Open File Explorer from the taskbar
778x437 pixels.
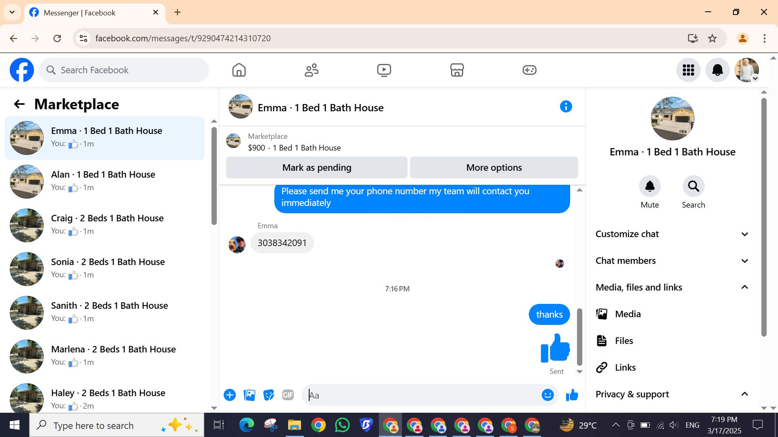click(x=295, y=425)
